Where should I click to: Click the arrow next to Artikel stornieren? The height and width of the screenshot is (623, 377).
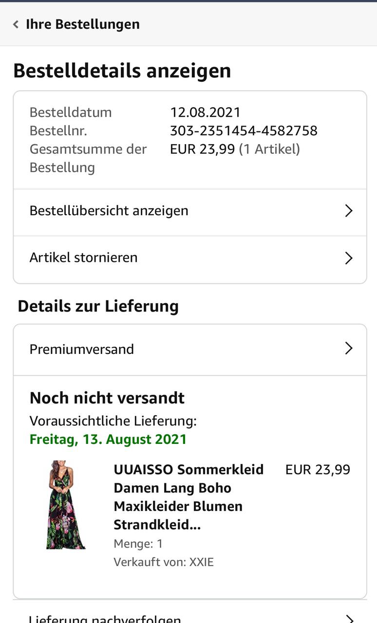(x=349, y=257)
